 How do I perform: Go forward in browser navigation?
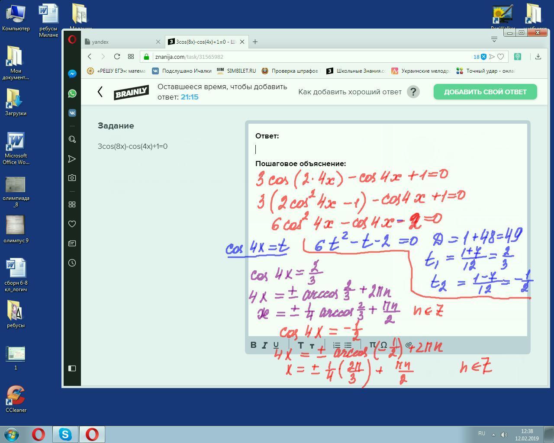coord(103,57)
